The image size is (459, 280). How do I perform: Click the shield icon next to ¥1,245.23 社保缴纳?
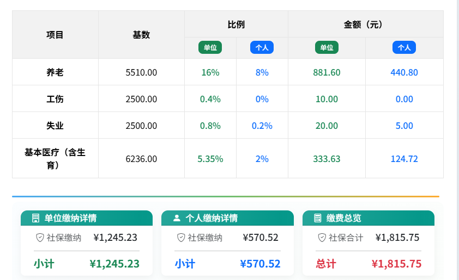[x=40, y=238]
